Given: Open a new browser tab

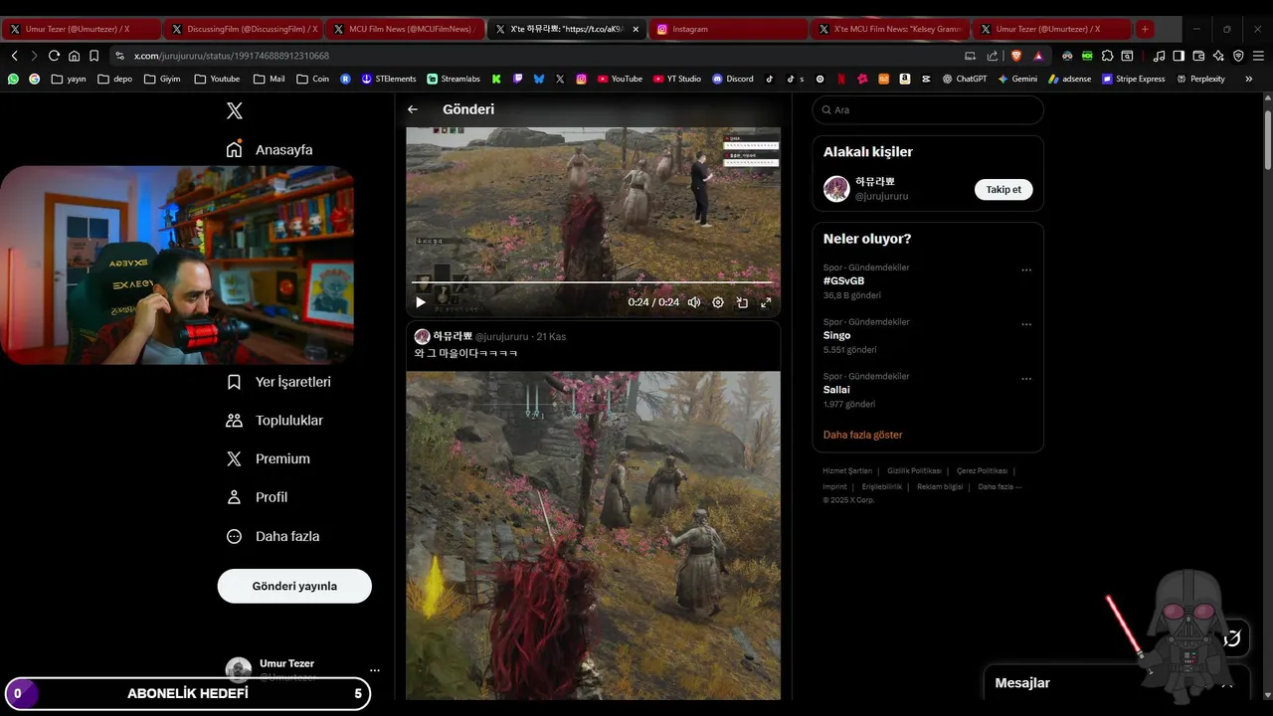Looking at the screenshot, I should [x=1145, y=29].
